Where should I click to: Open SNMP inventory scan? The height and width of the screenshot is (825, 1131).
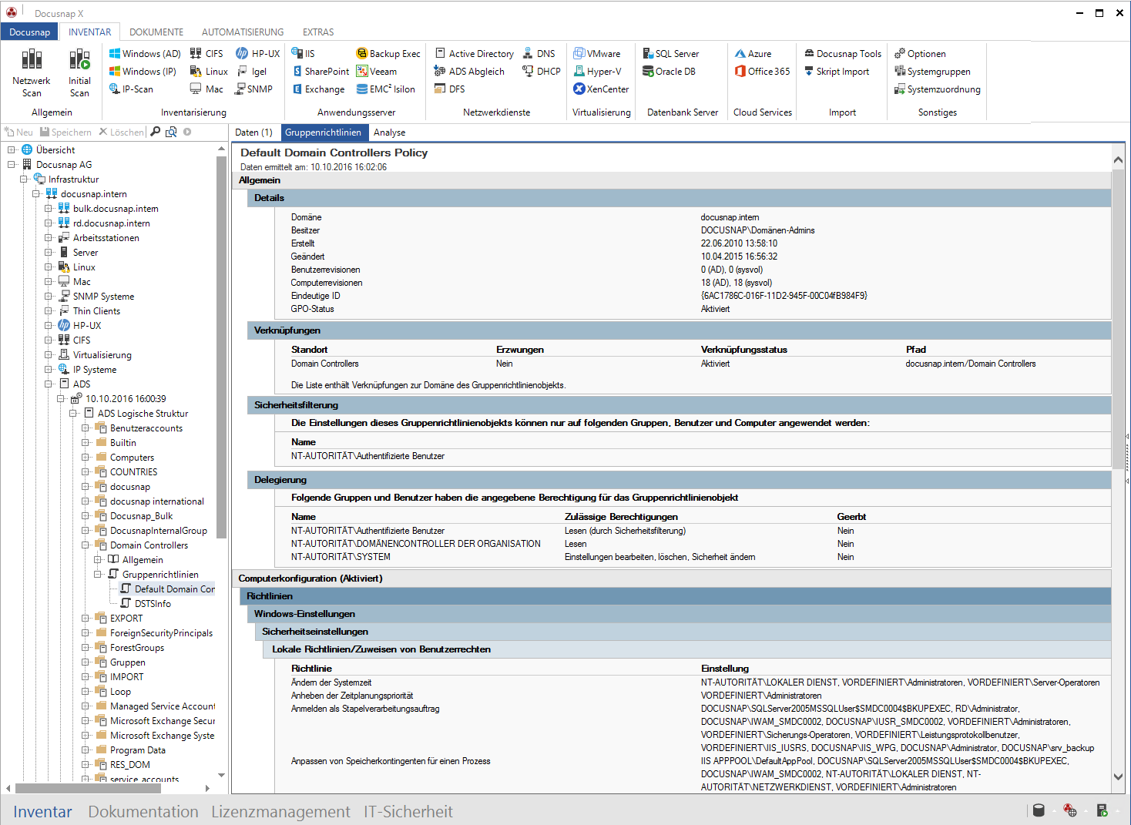[254, 89]
